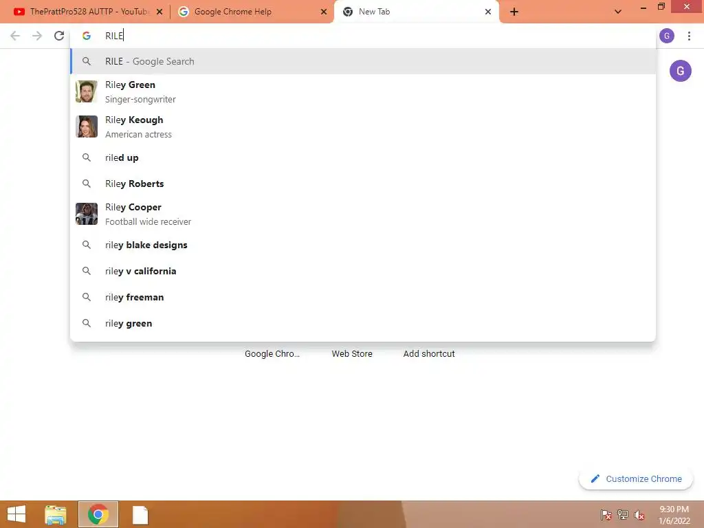The width and height of the screenshot is (704, 528).
Task: Click the muted volume tray icon
Action: coord(639,515)
